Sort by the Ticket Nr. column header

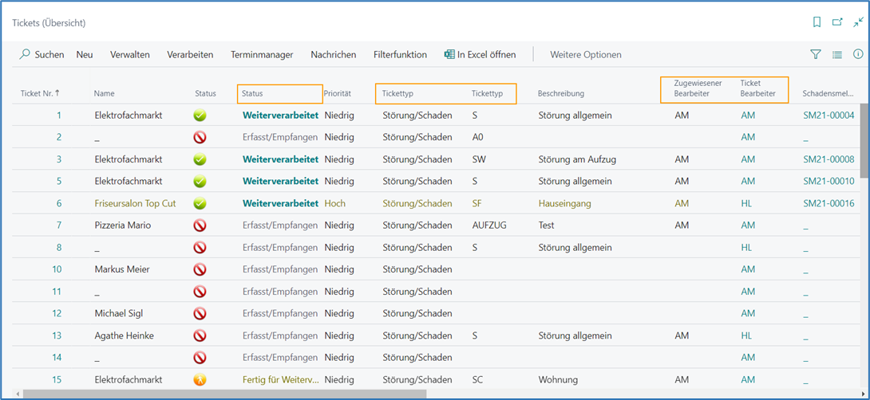[x=40, y=94]
